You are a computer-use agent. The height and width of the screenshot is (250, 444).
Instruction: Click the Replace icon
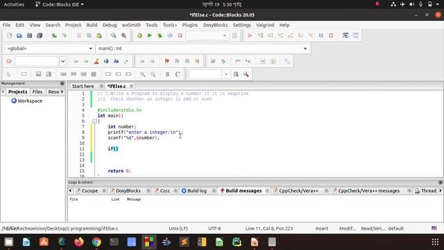(x=123, y=35)
